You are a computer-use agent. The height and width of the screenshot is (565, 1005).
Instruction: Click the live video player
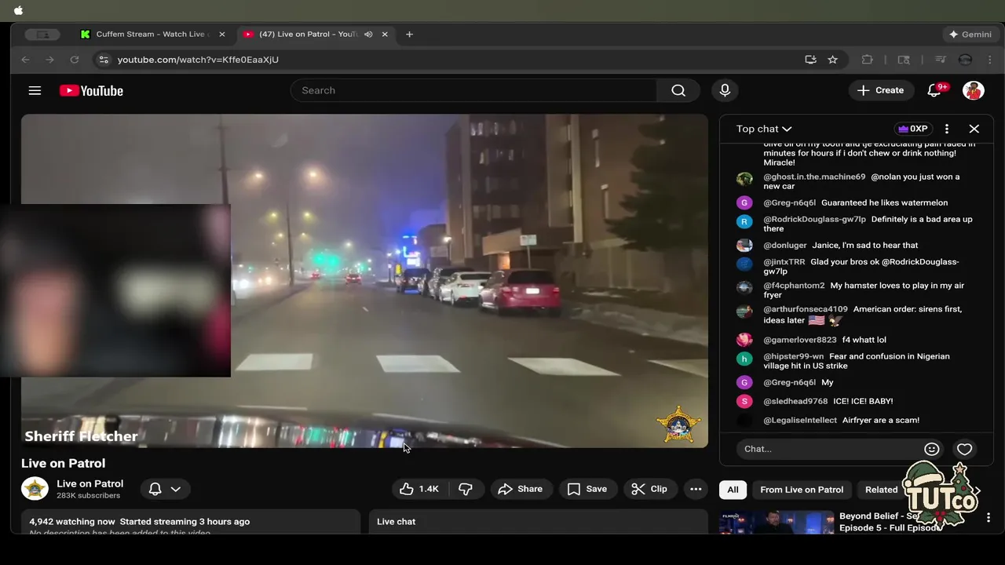point(364,281)
